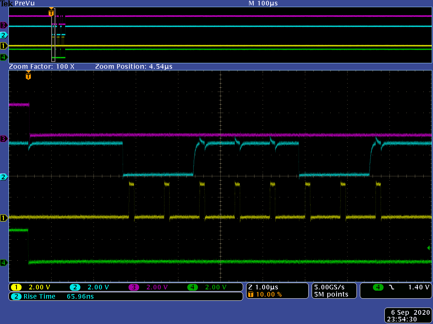Click the falling edge trigger slope icon
Screen dimensions: 433x324
[392, 287]
